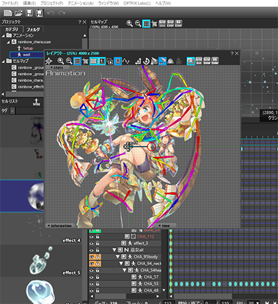Zoom in on the Cell Map panel
The image size is (278, 304).
pyautogui.click(x=129, y=24)
